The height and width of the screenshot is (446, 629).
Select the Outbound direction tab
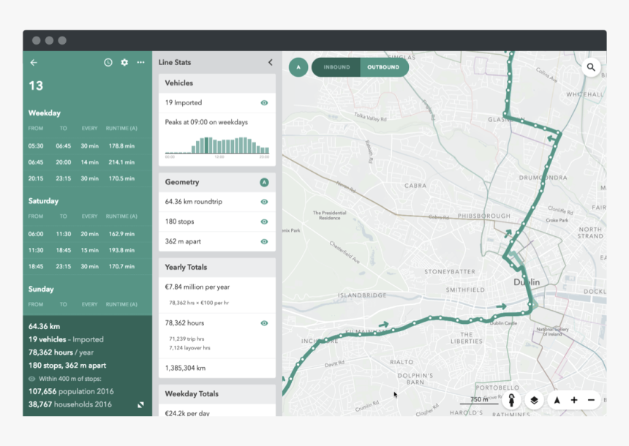click(x=383, y=67)
